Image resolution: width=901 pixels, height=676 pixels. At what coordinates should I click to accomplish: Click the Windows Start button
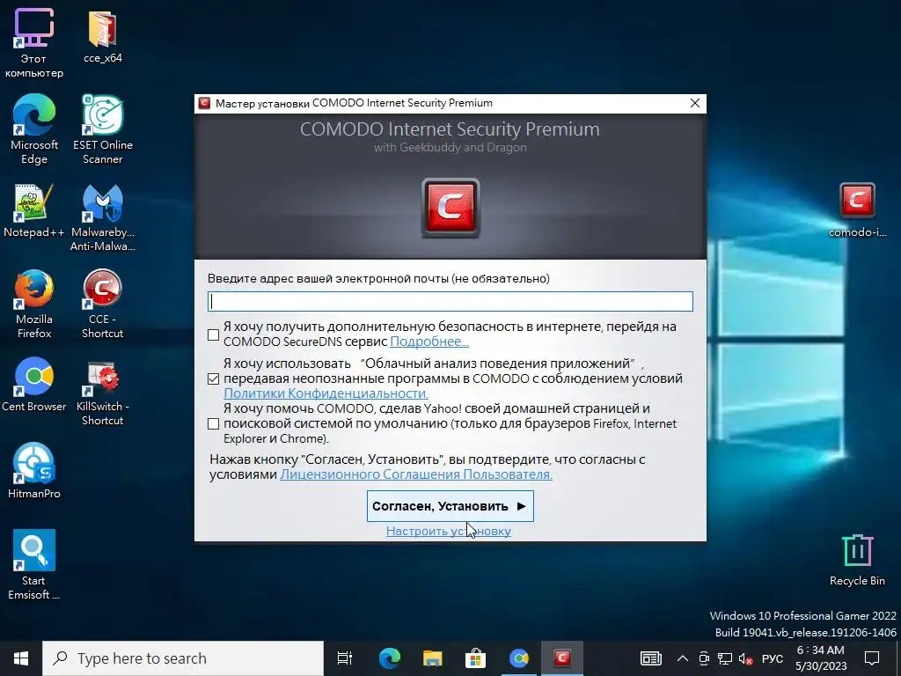tap(21, 658)
